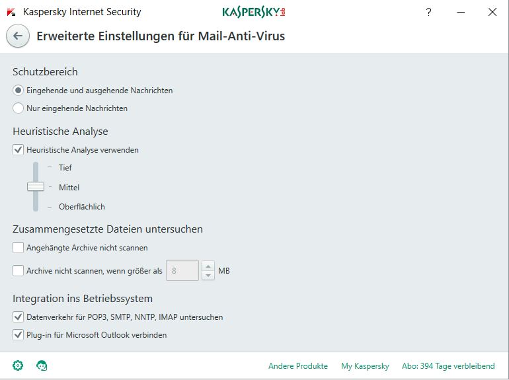Open the support agent face icon
The width and height of the screenshot is (509, 380).
coord(42,365)
